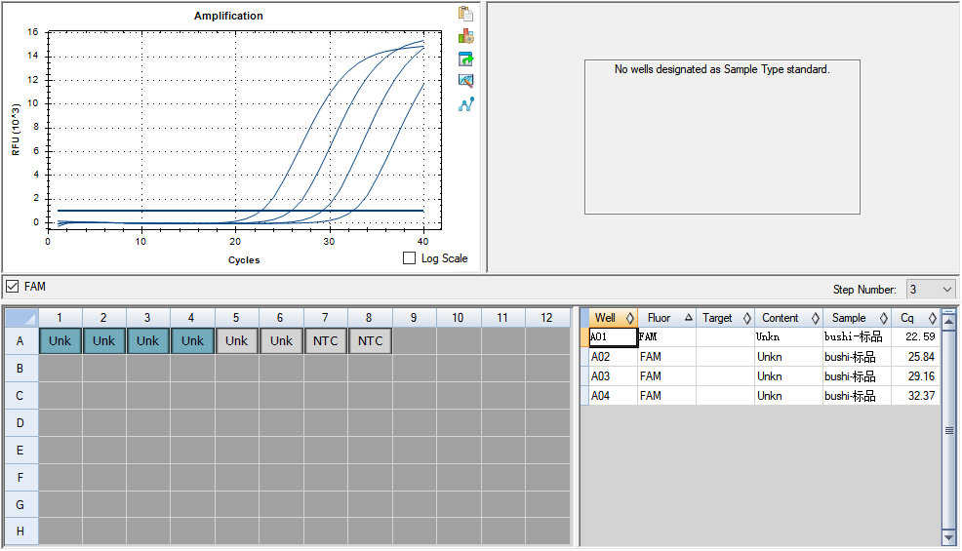This screenshot has width=962, height=551.
Task: Select plate column 9 header
Action: (x=414, y=317)
